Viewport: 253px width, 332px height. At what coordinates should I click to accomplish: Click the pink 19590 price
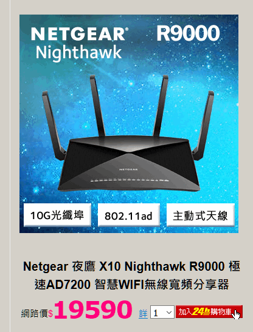(93, 310)
